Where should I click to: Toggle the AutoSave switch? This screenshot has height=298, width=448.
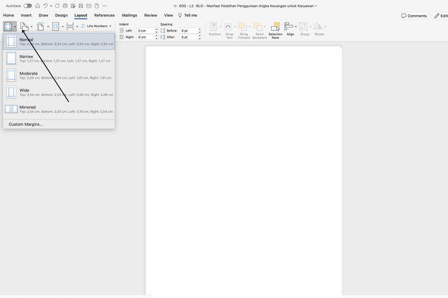tap(27, 6)
